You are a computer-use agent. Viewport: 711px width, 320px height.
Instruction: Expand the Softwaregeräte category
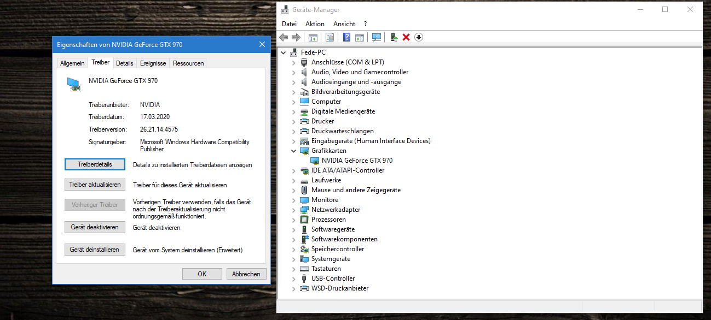293,229
